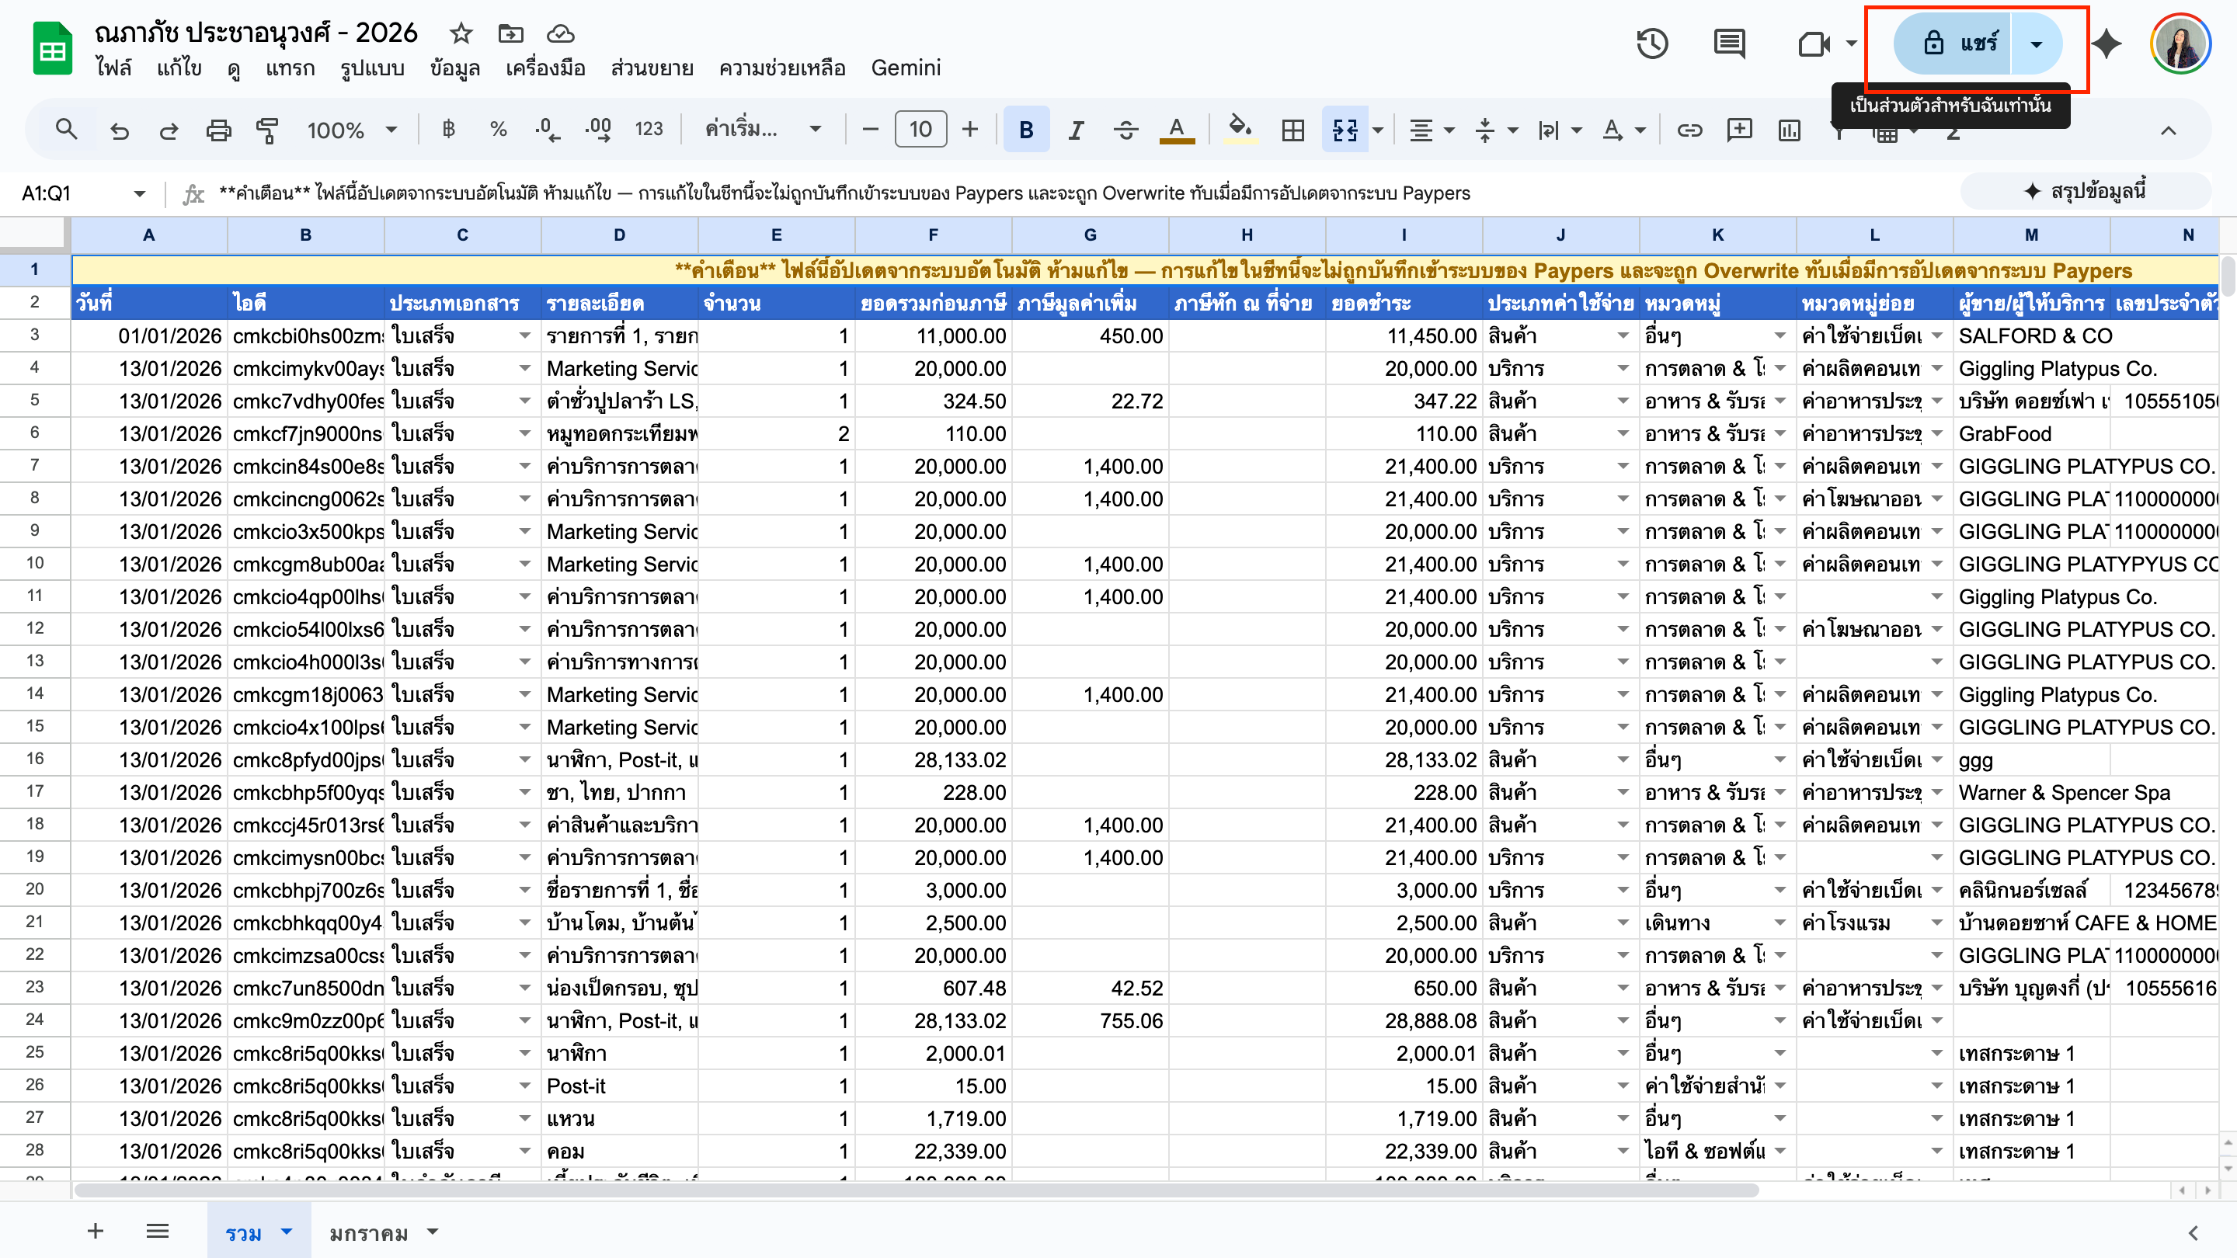The width and height of the screenshot is (2237, 1258).
Task: Open the fill color paint bucket
Action: coord(1239,130)
